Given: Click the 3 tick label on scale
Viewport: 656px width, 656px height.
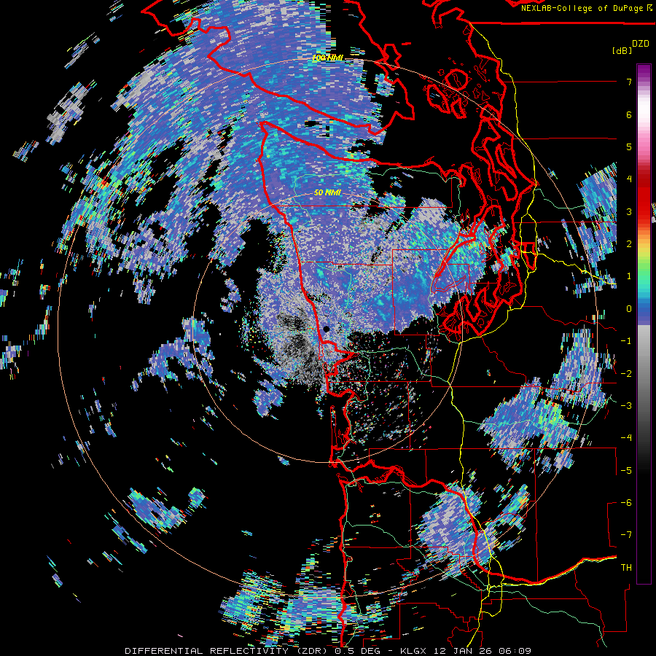Looking at the screenshot, I should (x=629, y=211).
